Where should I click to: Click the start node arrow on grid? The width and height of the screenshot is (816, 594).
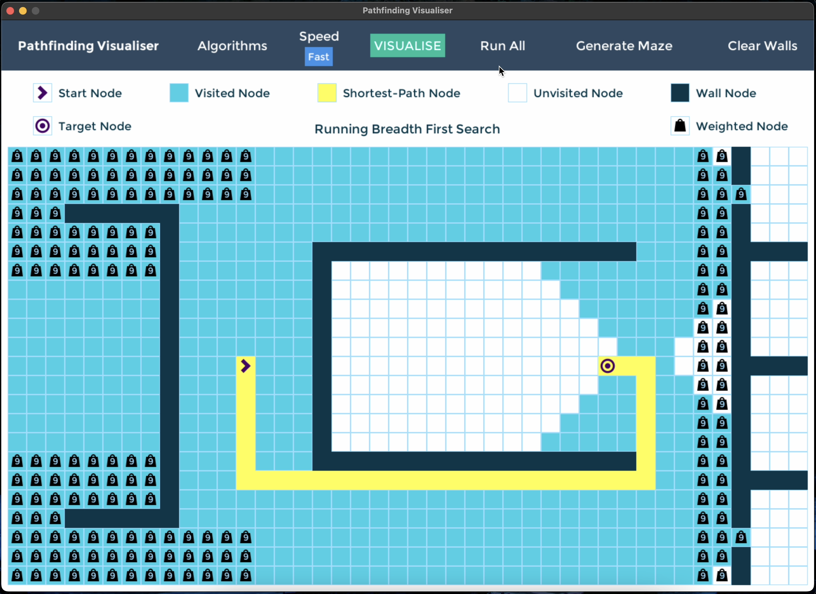(246, 366)
